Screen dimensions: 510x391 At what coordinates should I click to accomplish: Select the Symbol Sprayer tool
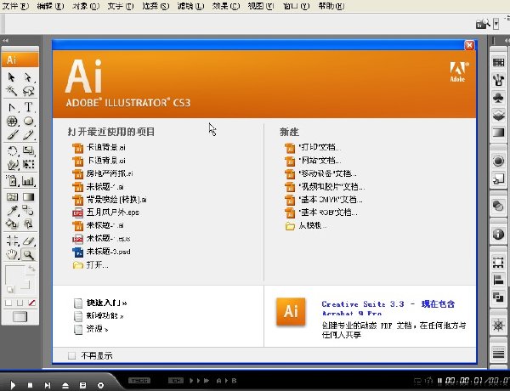(x=12, y=181)
